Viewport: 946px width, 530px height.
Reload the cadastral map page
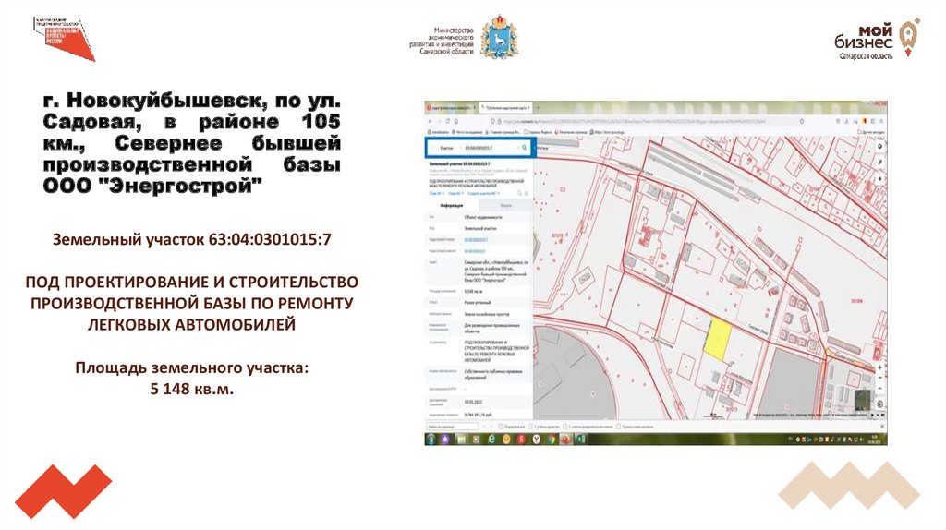448,121
